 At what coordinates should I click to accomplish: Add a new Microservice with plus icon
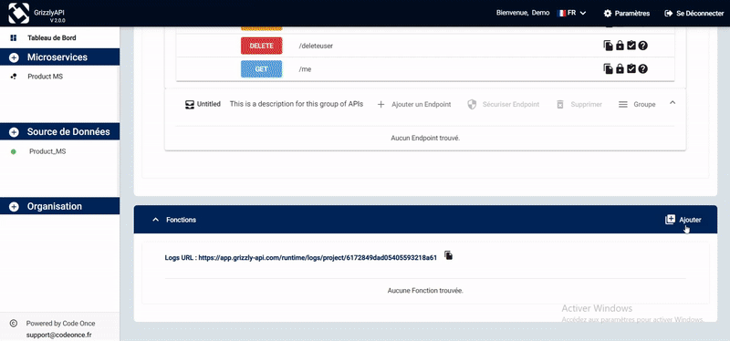pyautogui.click(x=14, y=57)
